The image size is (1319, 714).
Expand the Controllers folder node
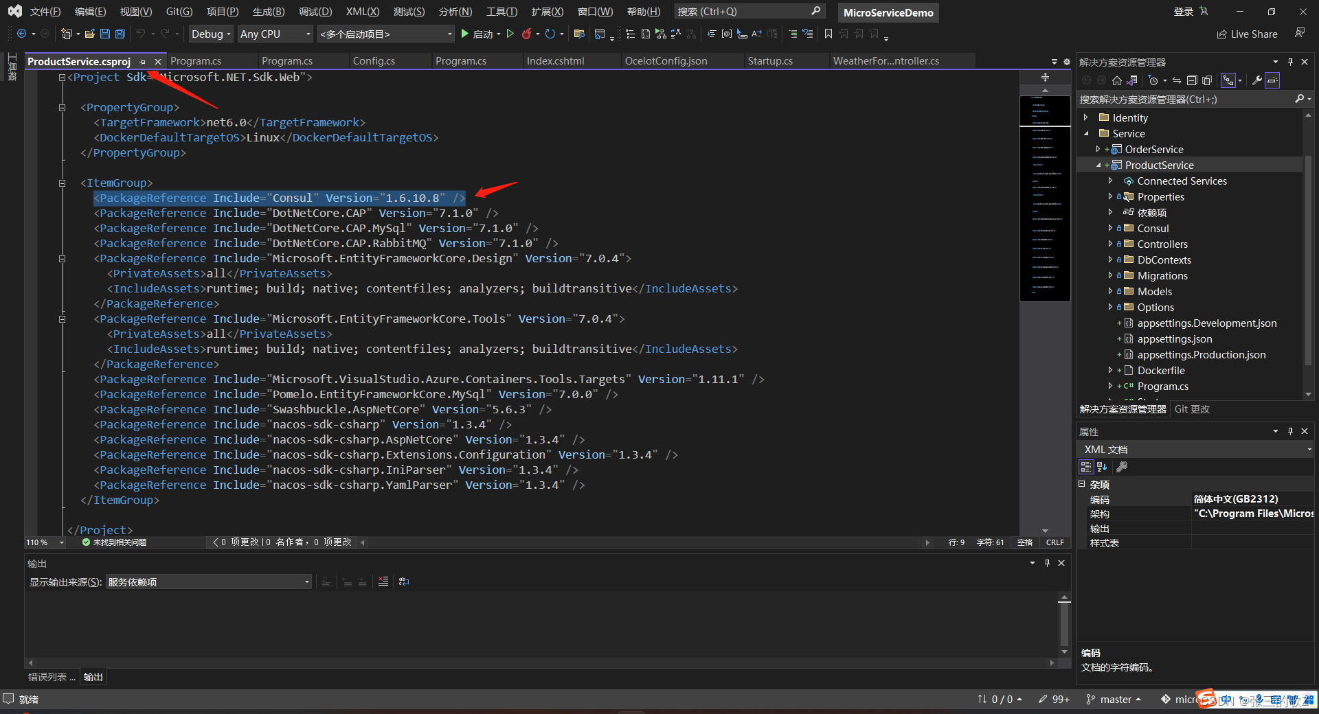coord(1110,244)
